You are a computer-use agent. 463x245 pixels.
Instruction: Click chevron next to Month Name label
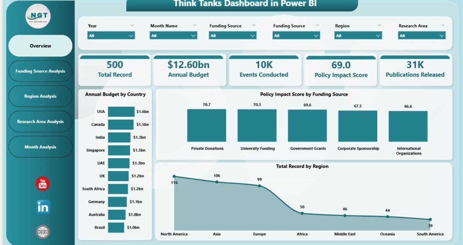(x=194, y=26)
